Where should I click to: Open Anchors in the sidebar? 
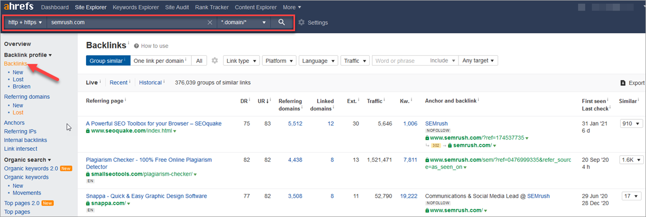point(15,123)
